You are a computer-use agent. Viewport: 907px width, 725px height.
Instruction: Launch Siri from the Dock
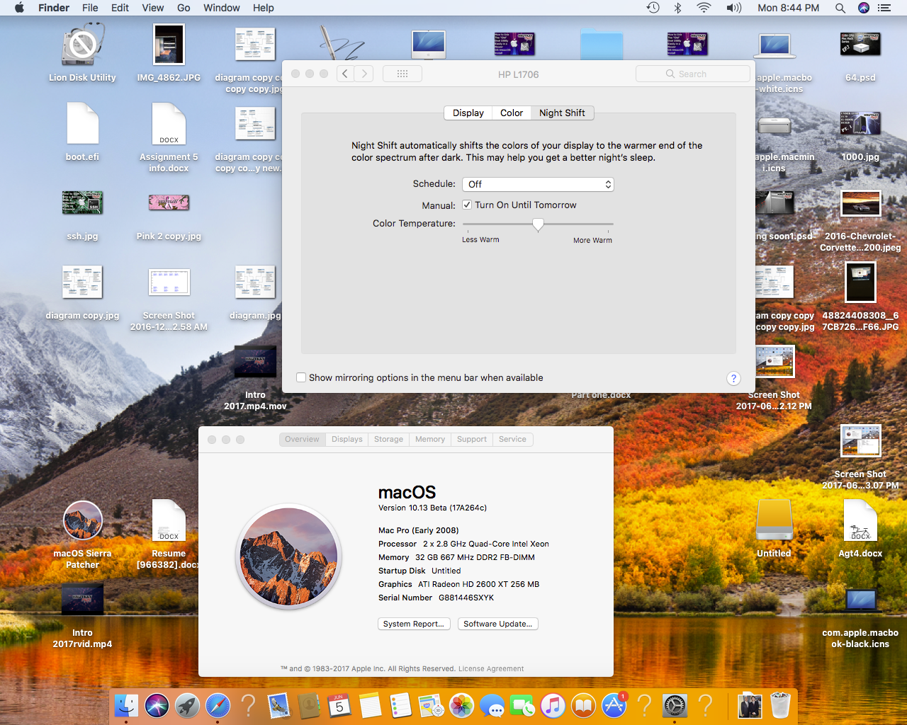click(x=157, y=706)
